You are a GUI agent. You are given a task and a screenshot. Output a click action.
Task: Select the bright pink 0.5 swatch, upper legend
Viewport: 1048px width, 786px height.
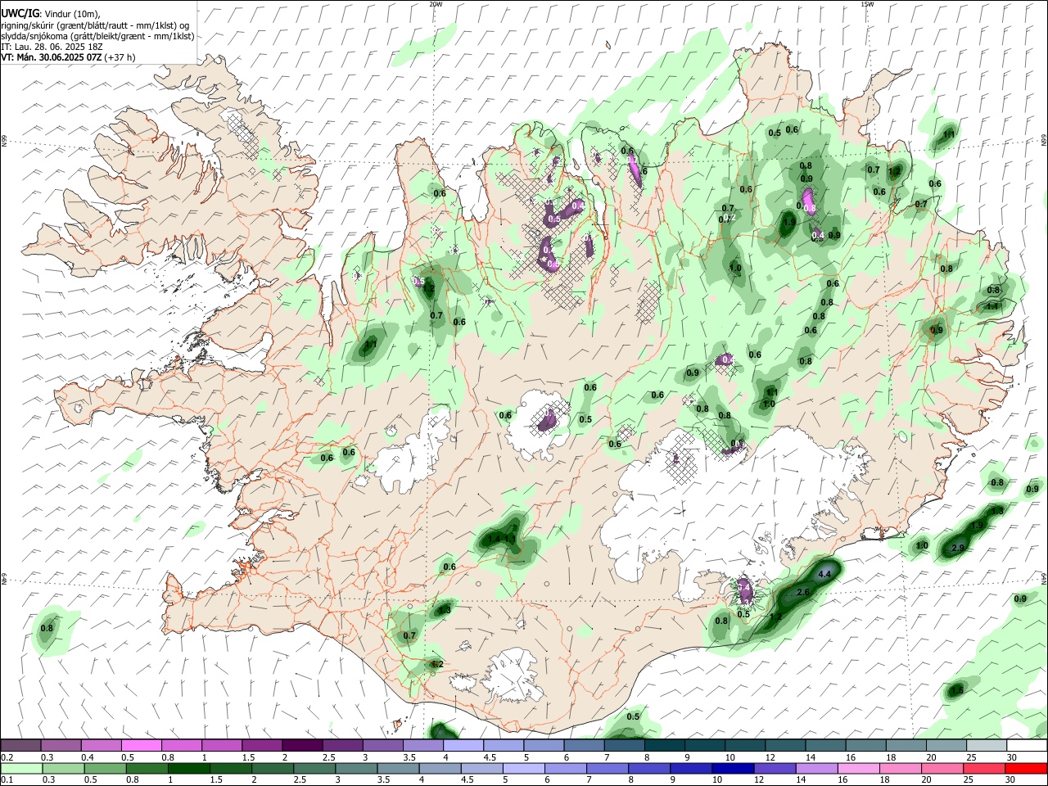[141, 746]
